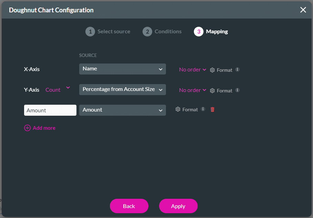Viewport: 313px width, 218px height.
Task: Click the Amount label text field
Action: click(x=50, y=110)
